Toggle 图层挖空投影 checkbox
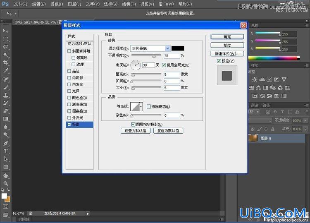Viewport: 310px width, 223px height. [133, 124]
